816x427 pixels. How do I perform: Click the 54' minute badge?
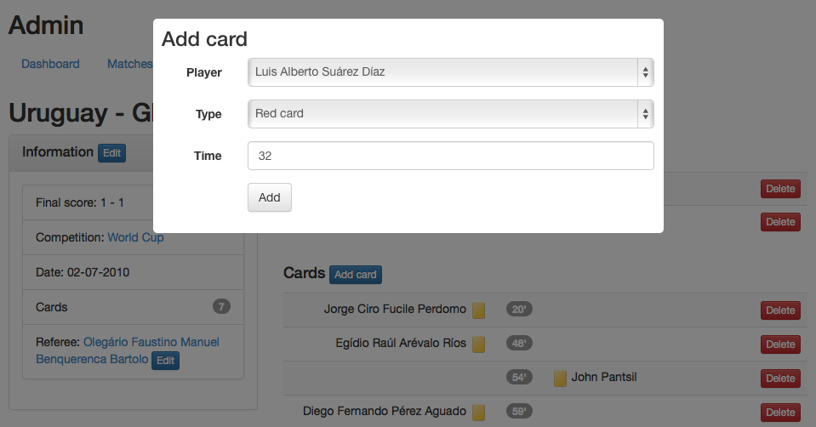(518, 378)
